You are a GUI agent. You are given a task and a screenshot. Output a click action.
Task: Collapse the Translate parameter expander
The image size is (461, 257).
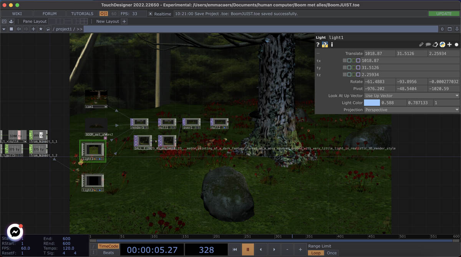[318, 54]
